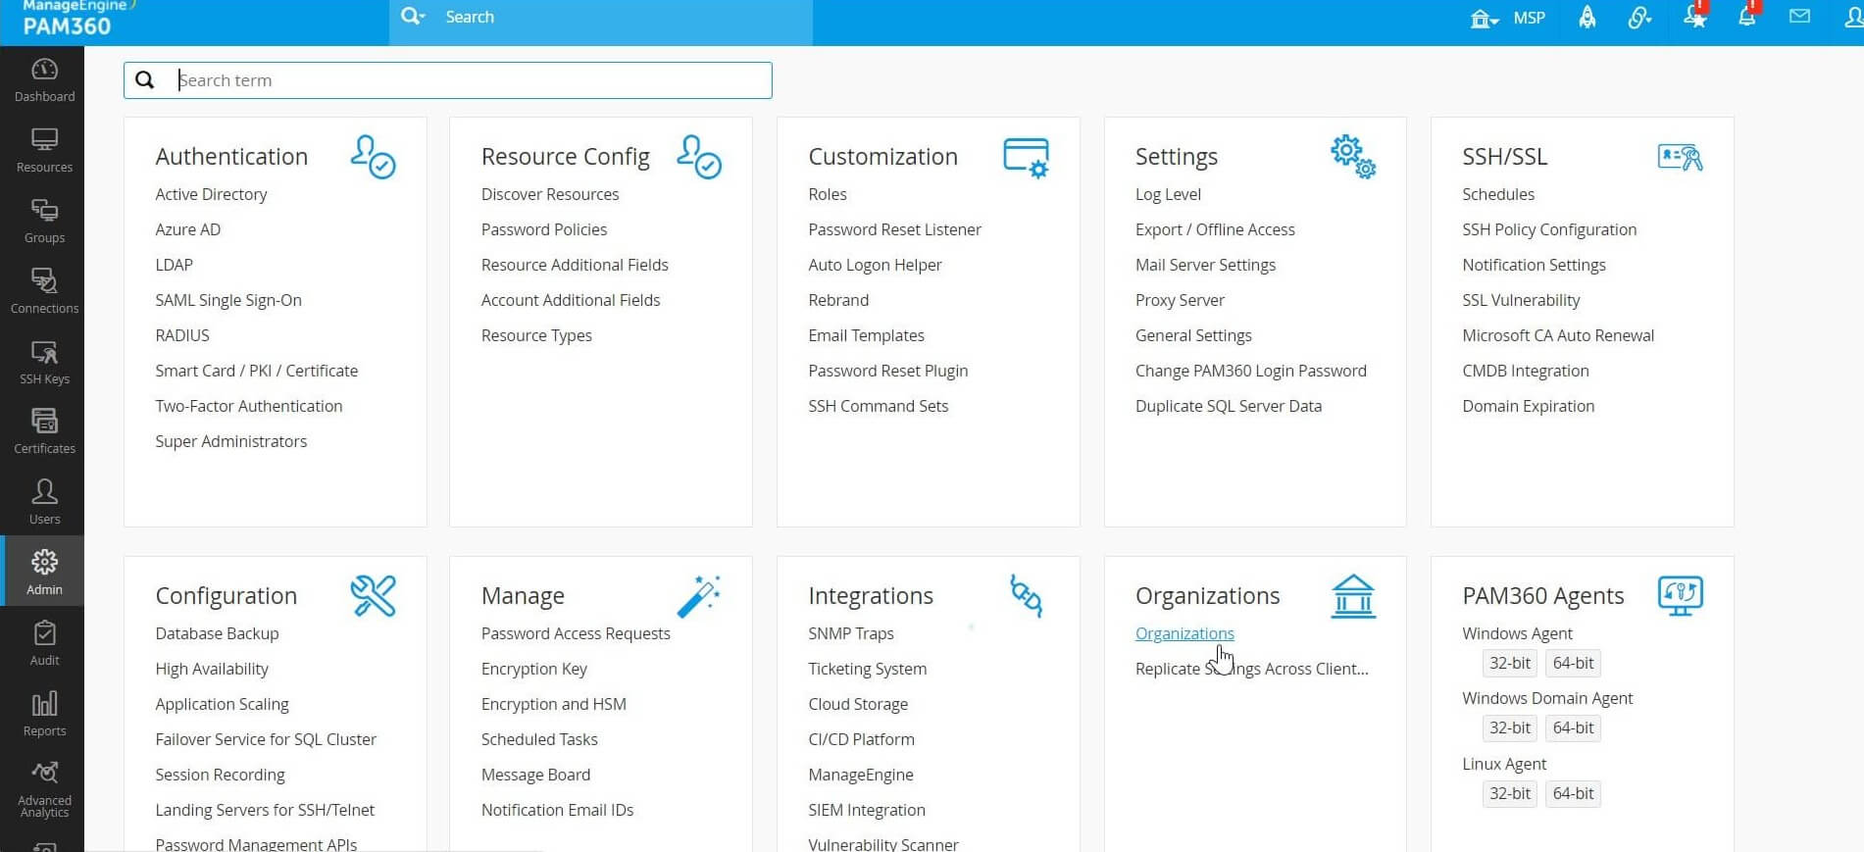The image size is (1864, 852).
Task: Download the Linux Agent 64-bit package
Action: pos(1573,793)
